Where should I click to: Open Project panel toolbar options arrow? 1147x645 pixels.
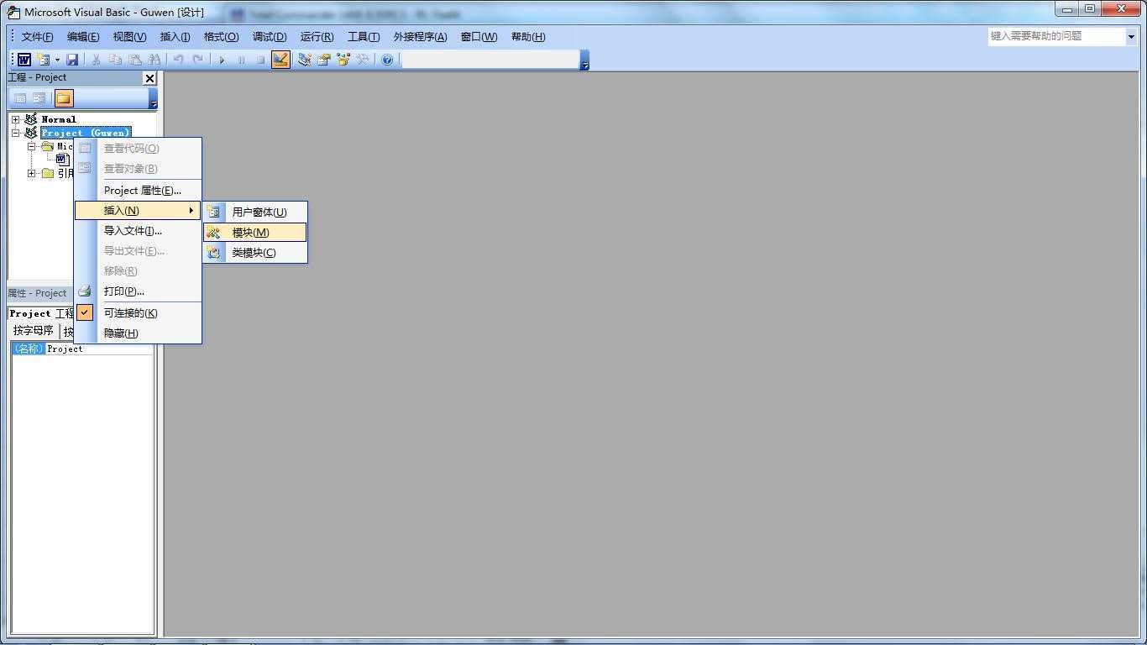153,98
